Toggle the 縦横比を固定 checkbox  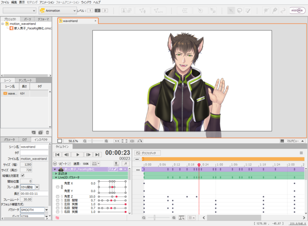click(x=23, y=176)
